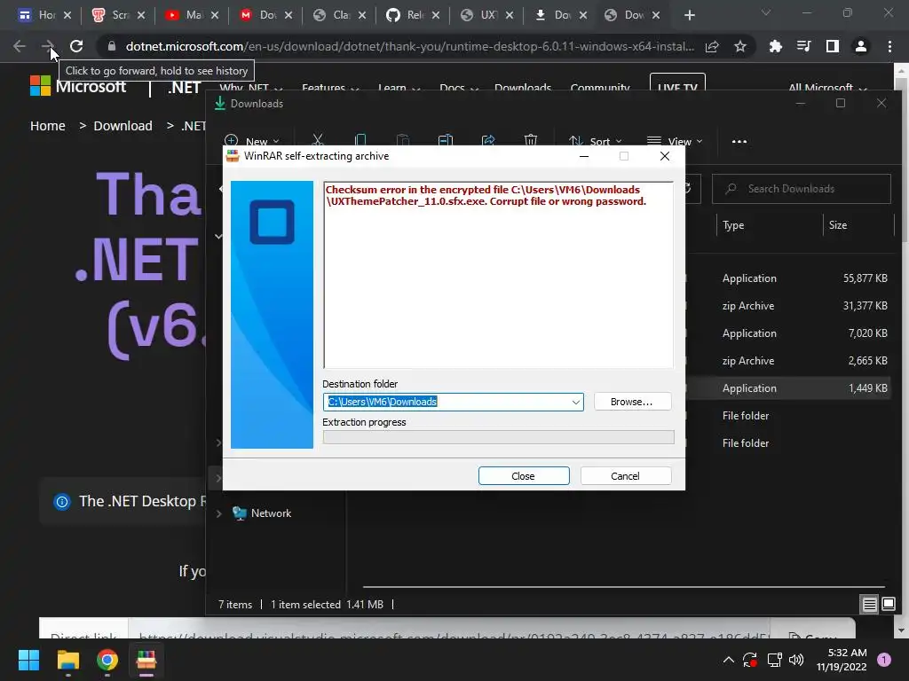Open the Community item in .NET navigation
909x681 pixels.
(600, 88)
